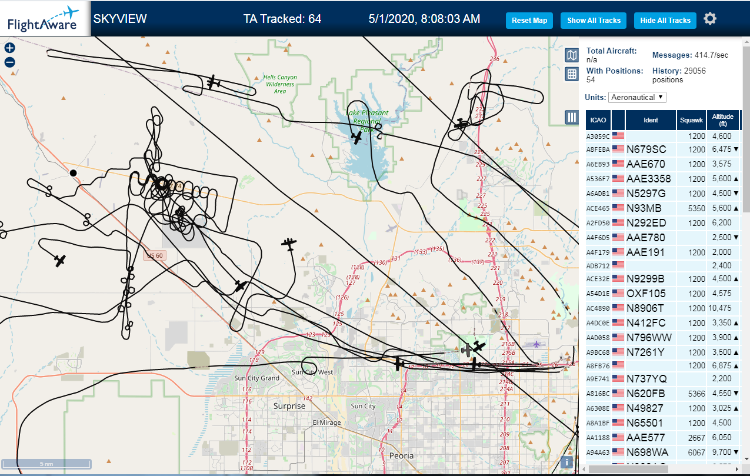Sort table by Altitude (ft) header
The image size is (750, 476).
tap(723, 120)
